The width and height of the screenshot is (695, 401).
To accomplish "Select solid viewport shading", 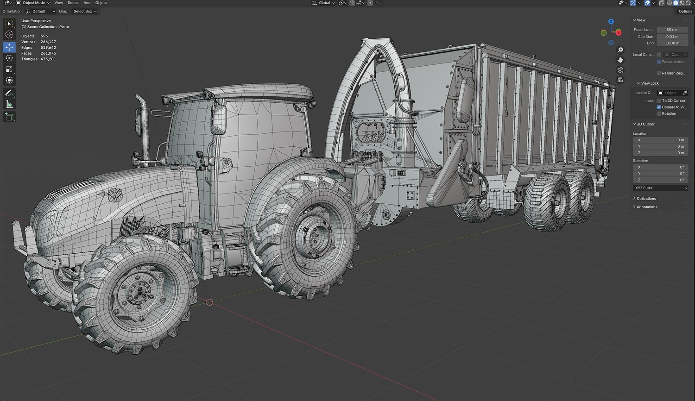I will (x=676, y=3).
